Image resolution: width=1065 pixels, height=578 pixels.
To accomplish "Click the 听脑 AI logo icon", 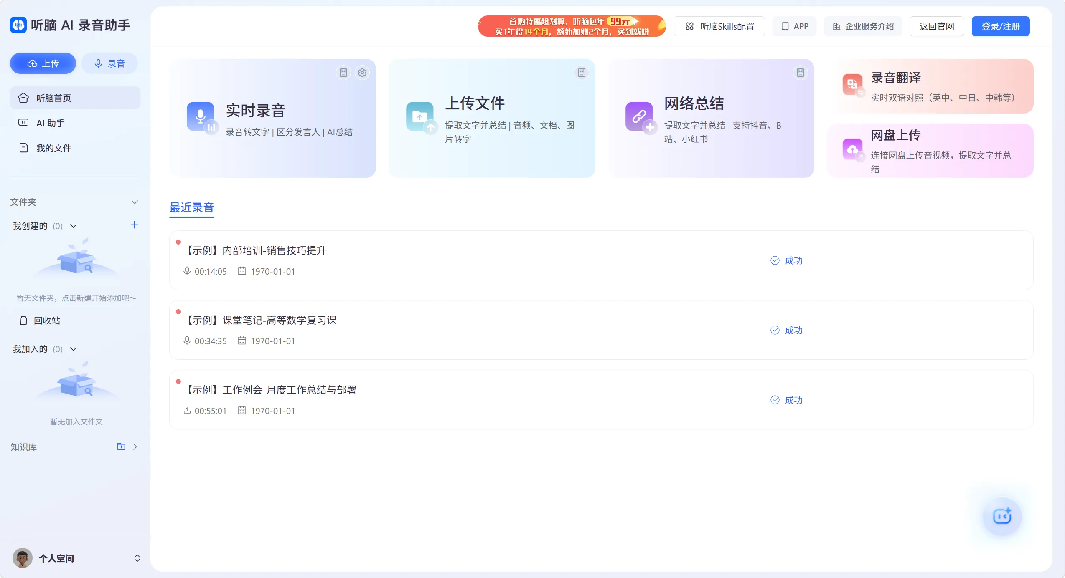I will point(18,25).
